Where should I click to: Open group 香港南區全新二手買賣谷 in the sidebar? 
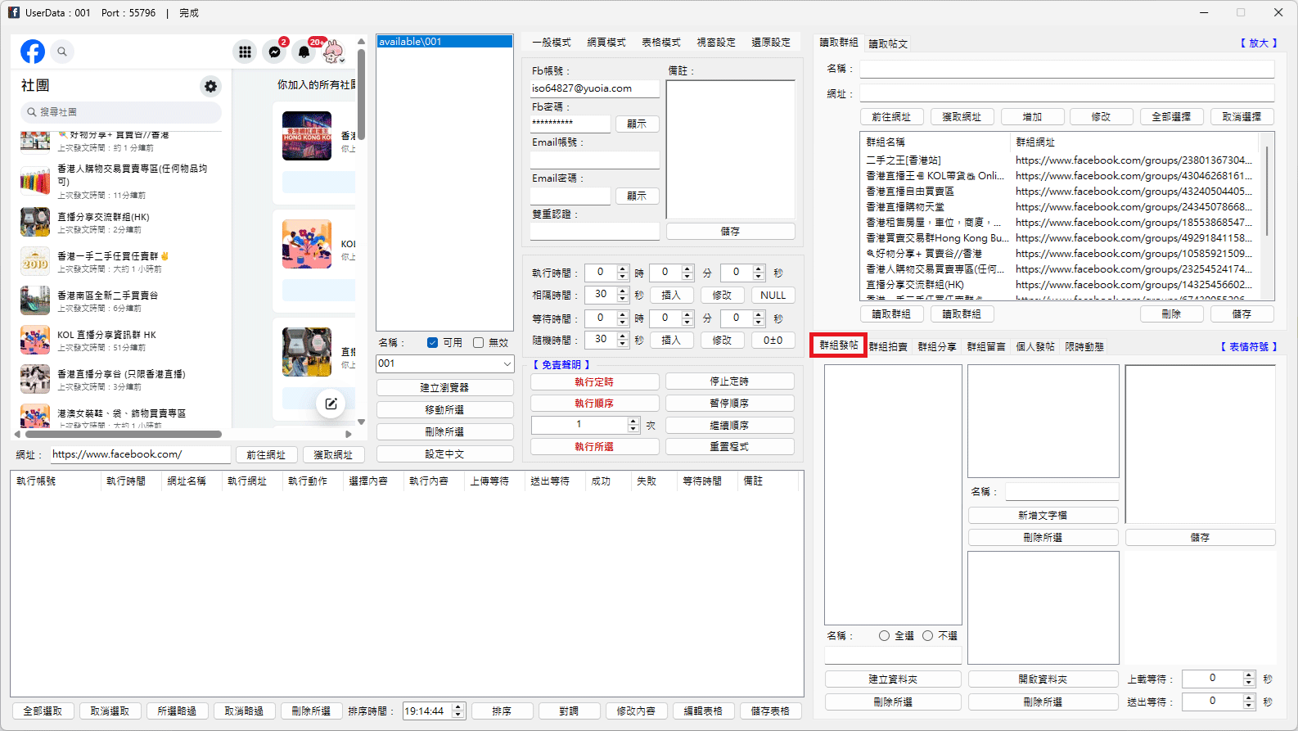click(121, 300)
